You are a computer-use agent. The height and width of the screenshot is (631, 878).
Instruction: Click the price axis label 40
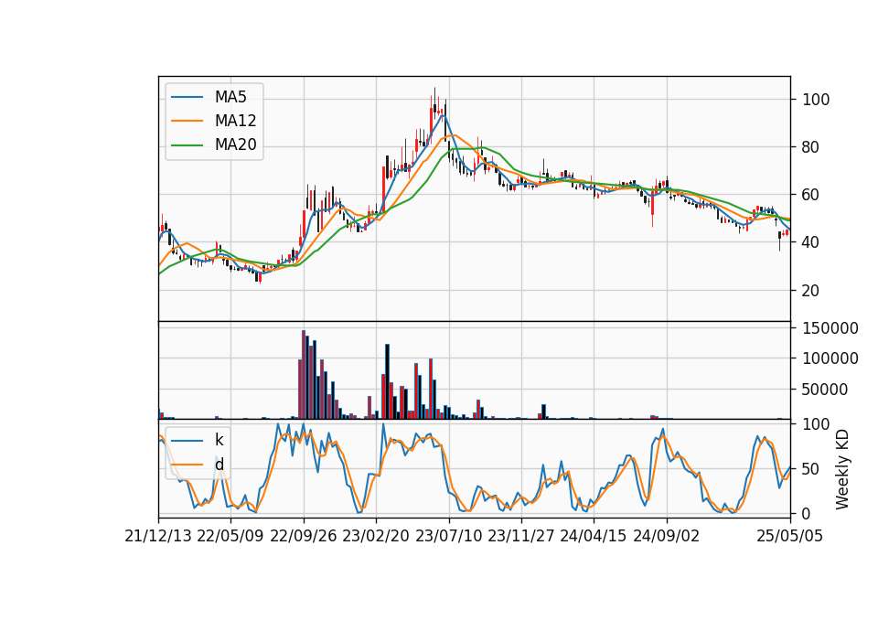point(811,242)
